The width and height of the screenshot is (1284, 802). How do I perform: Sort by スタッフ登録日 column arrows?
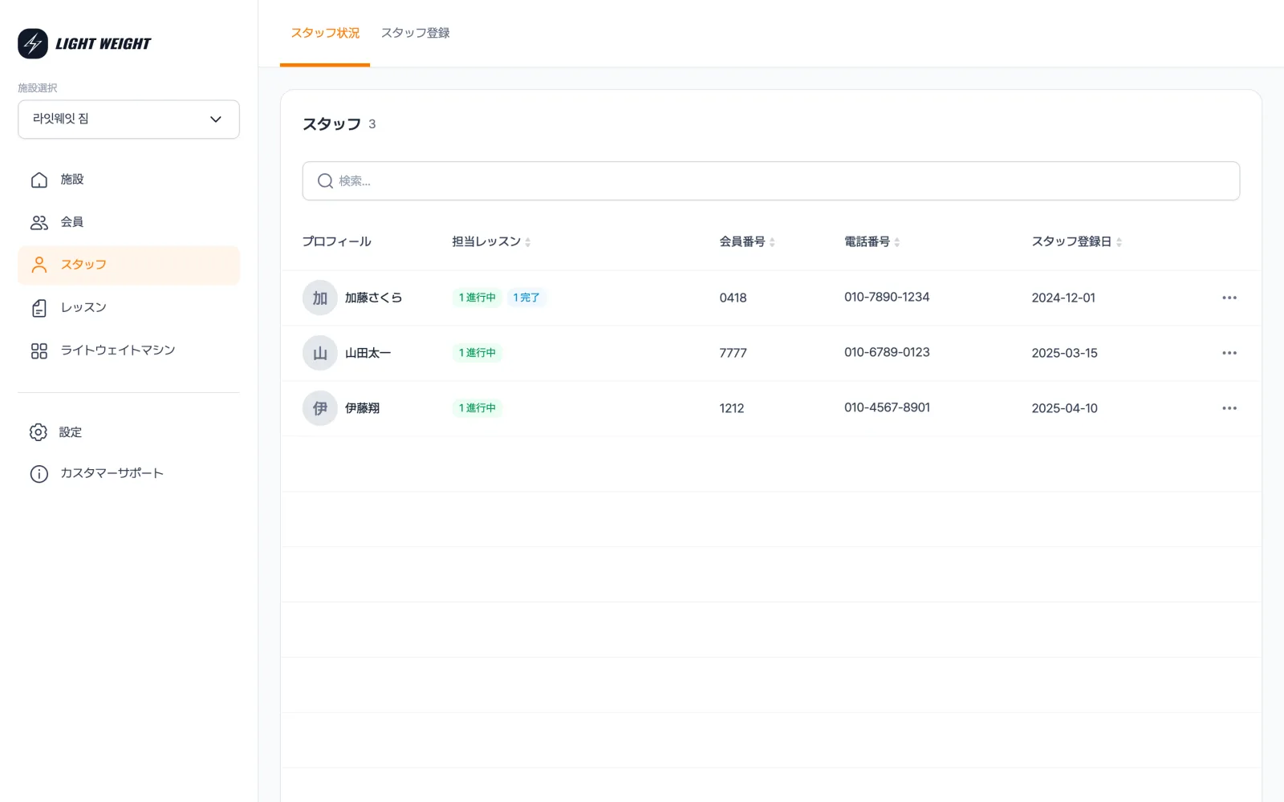click(x=1119, y=242)
